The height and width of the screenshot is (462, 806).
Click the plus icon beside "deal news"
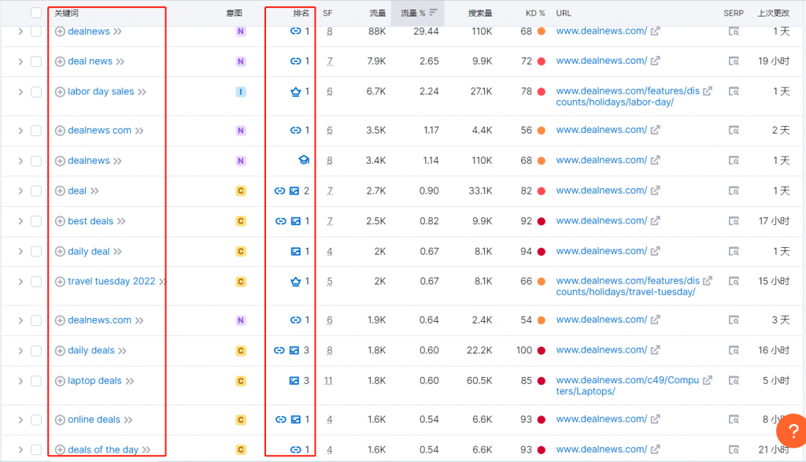click(60, 61)
